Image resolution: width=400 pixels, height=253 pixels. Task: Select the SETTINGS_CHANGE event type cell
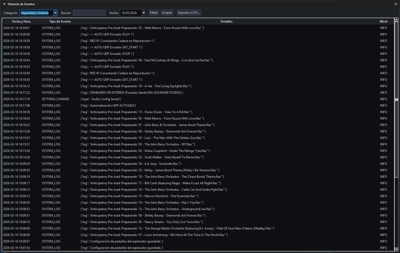(x=55, y=99)
